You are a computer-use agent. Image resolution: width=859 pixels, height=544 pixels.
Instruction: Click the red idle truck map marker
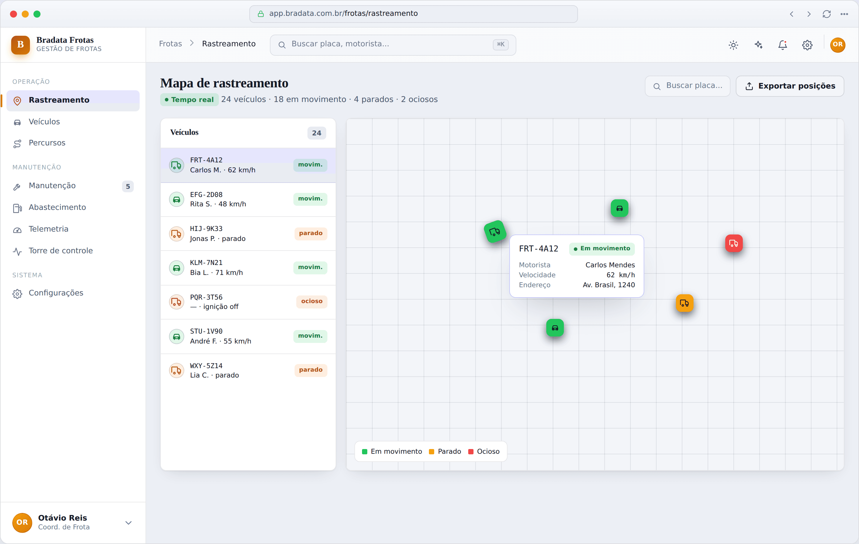[x=734, y=244]
